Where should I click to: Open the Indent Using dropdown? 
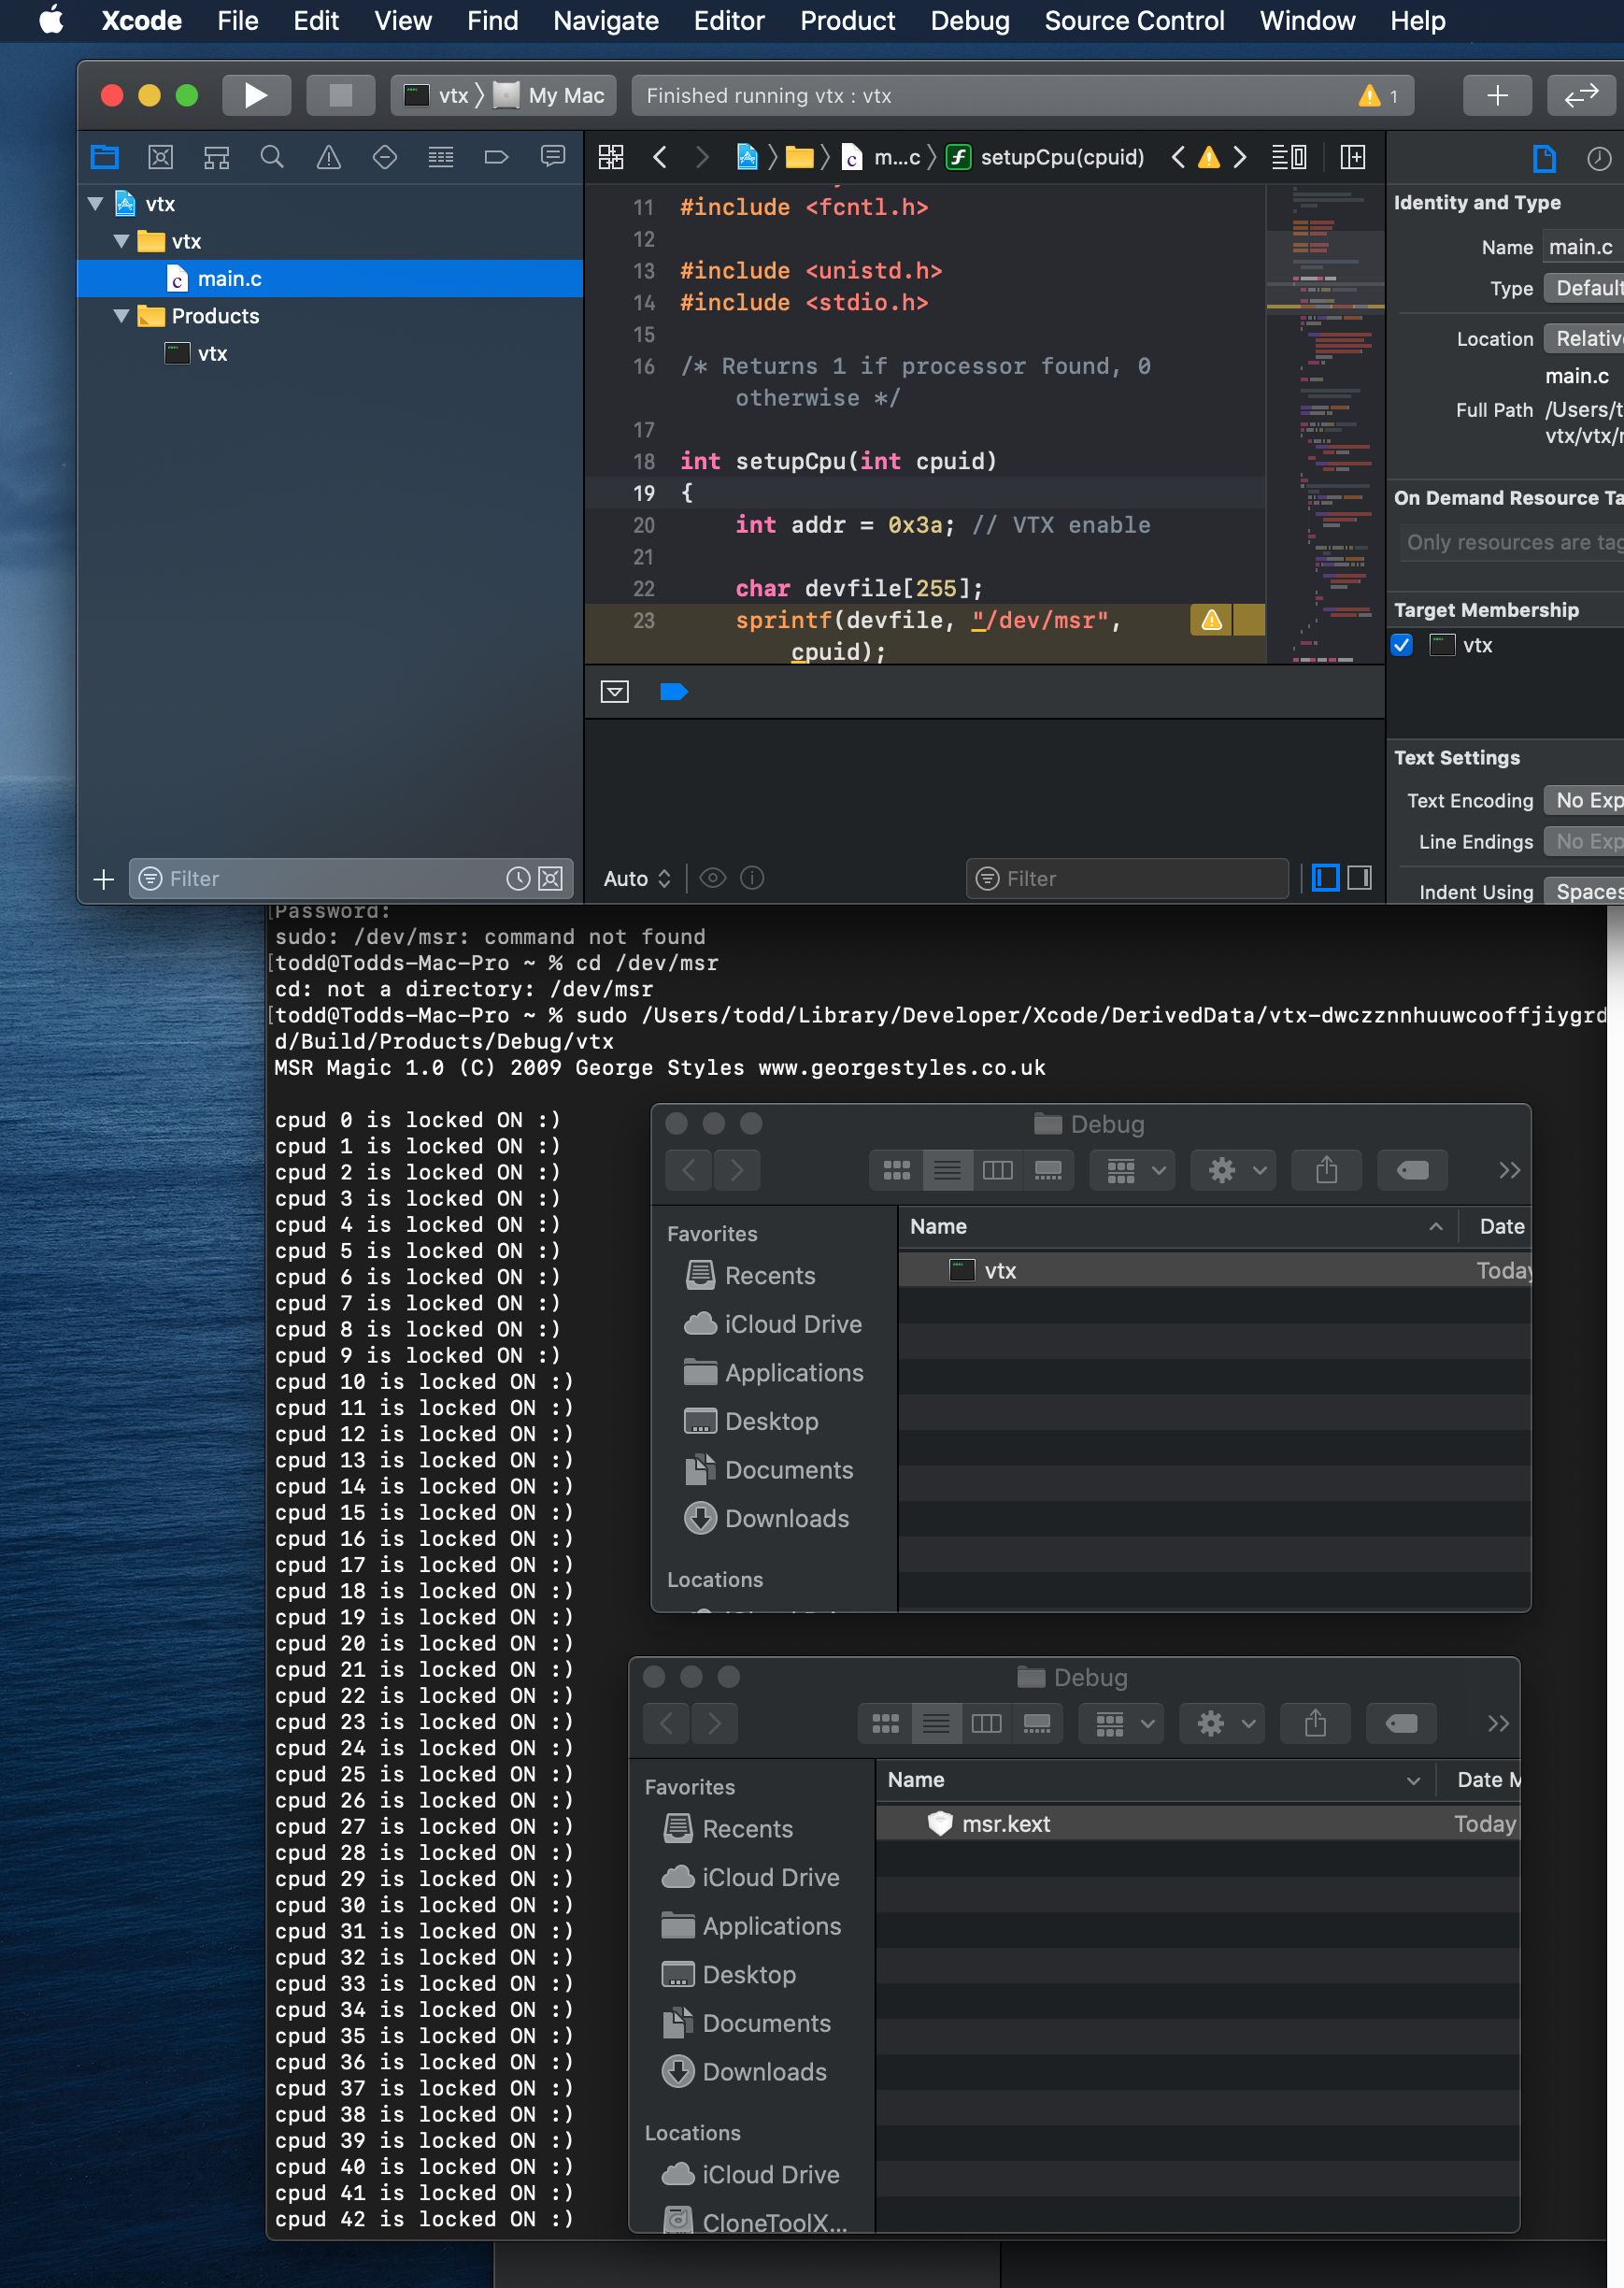click(1584, 891)
